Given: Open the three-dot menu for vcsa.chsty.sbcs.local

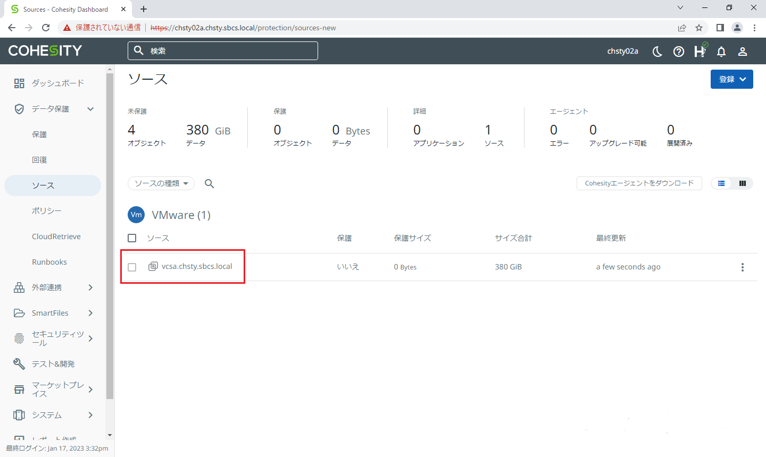Looking at the screenshot, I should 743,267.
